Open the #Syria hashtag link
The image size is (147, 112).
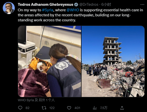(47, 10)
